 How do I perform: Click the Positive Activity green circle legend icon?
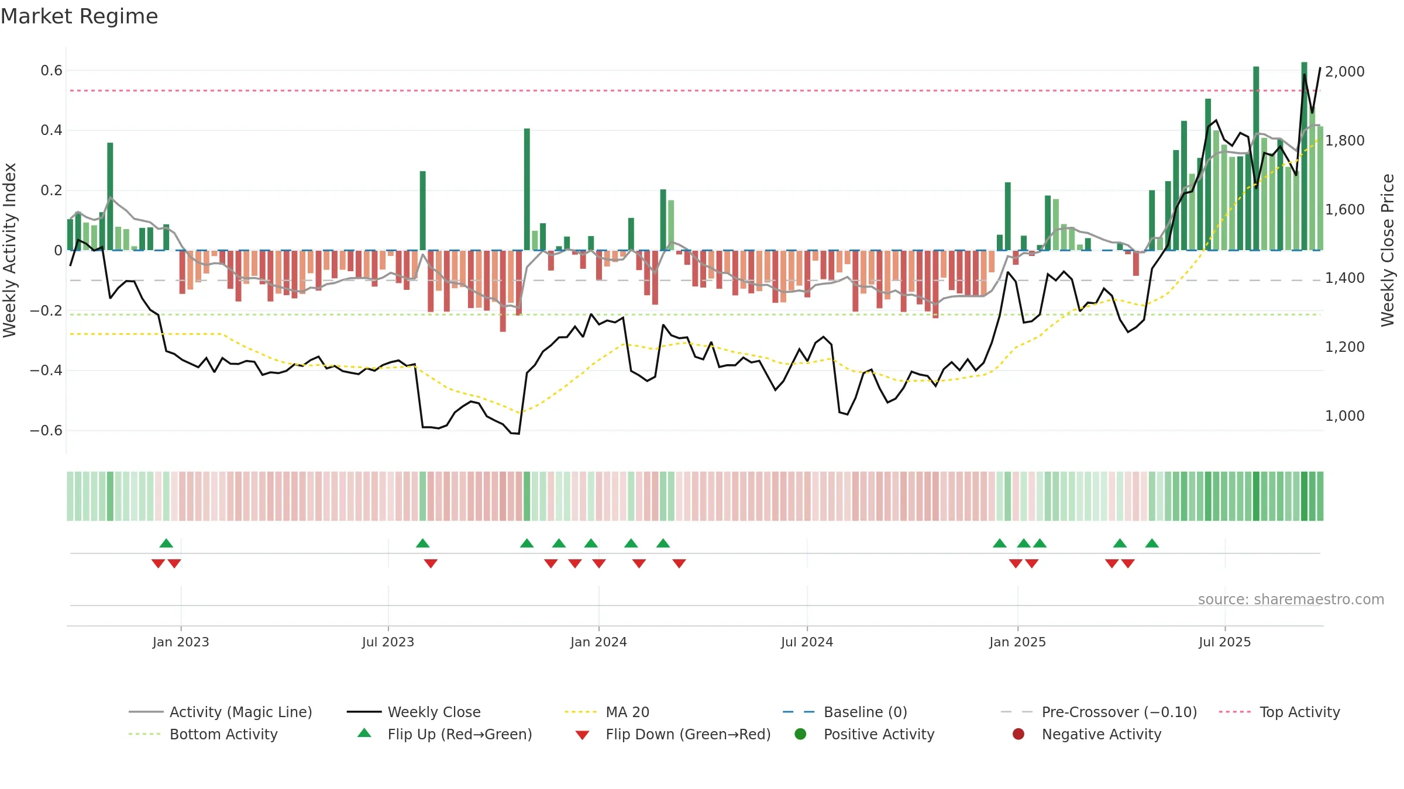(800, 734)
